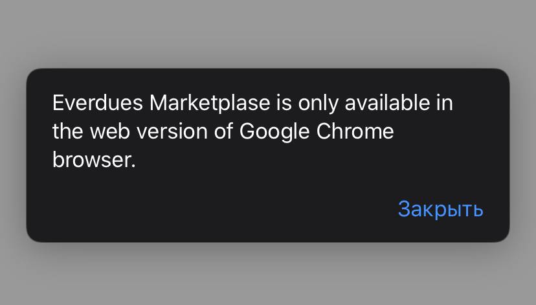
Task: Click the alert message text
Action: point(252,131)
